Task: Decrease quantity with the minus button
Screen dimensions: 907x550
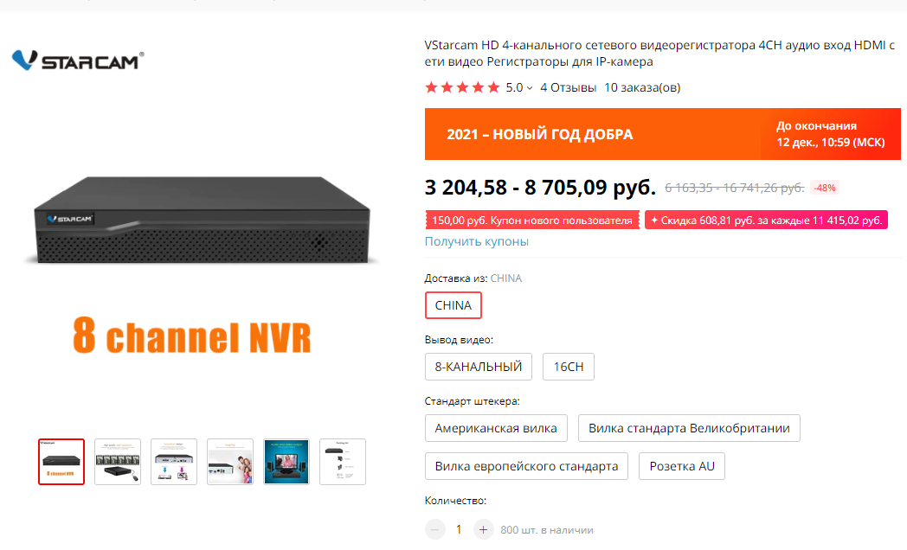Action: [435, 529]
